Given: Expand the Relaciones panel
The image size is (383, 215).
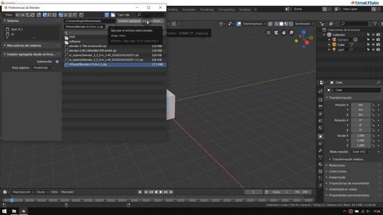Looking at the screenshot, I should pos(336,165).
